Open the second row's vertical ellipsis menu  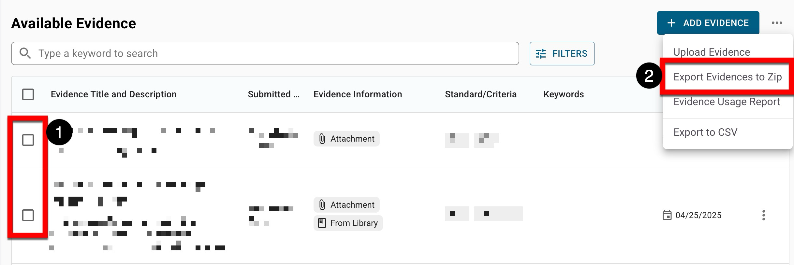point(763,215)
